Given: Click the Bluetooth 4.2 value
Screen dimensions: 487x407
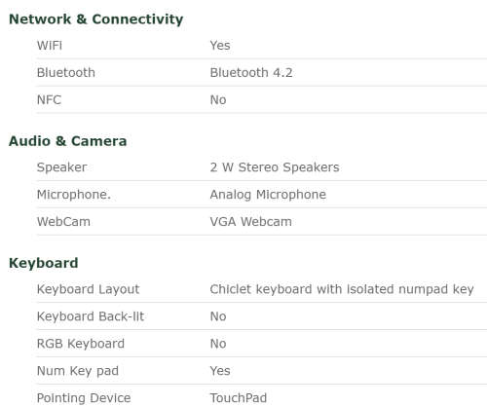Looking at the screenshot, I should pyautogui.click(x=251, y=73).
